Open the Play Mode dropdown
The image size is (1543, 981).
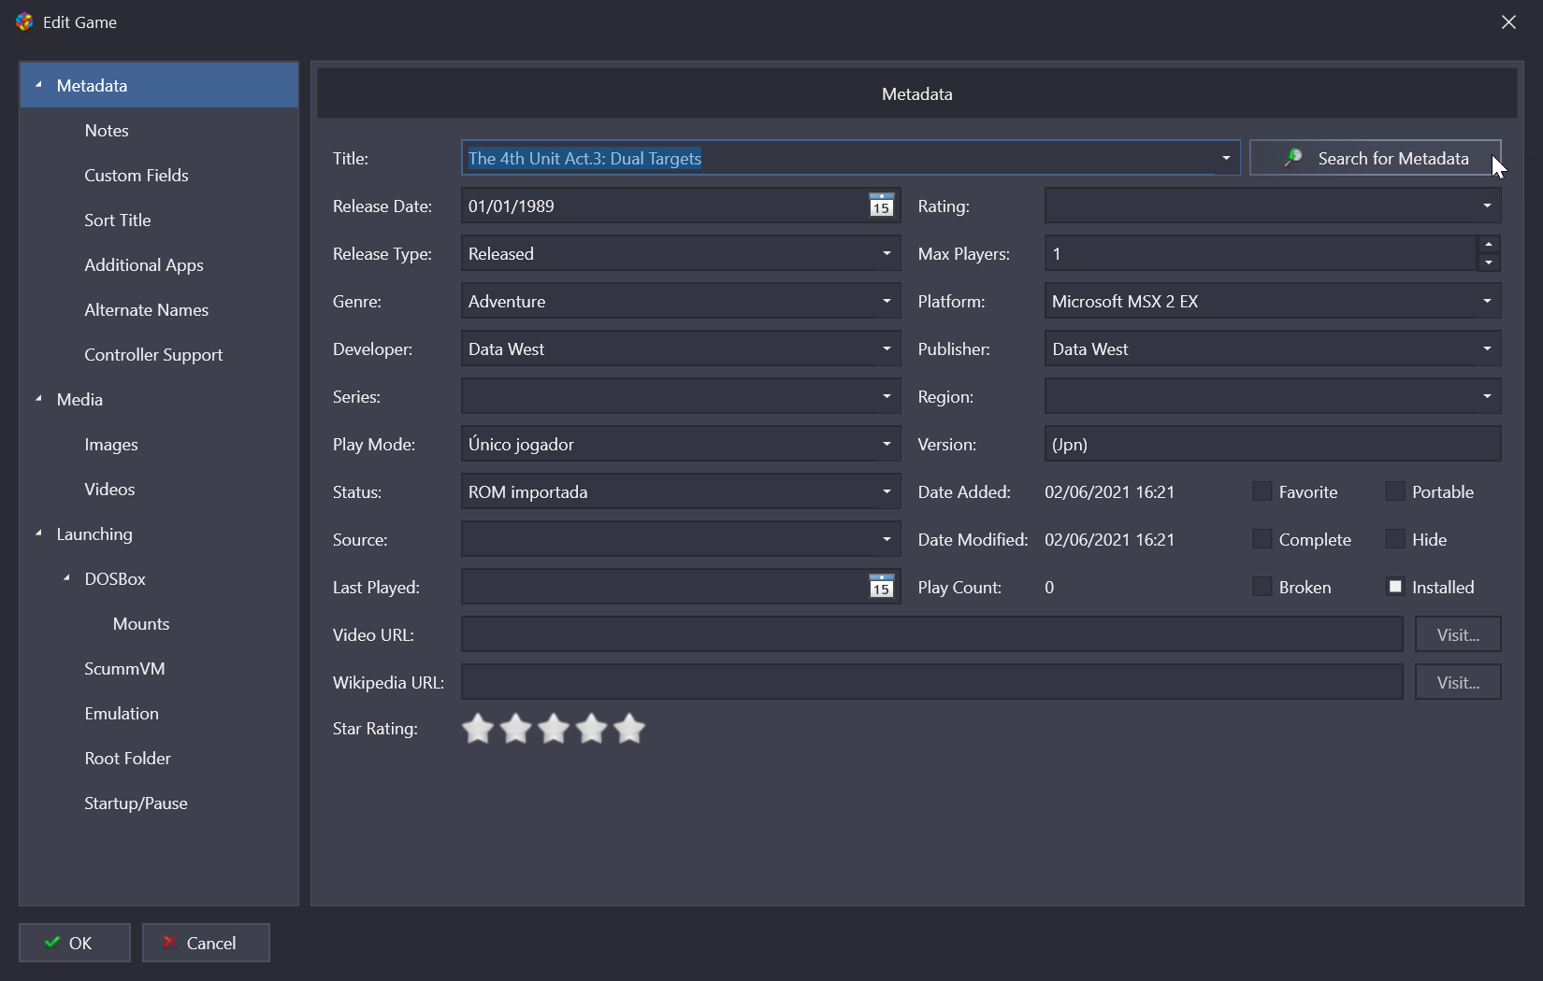[887, 444]
